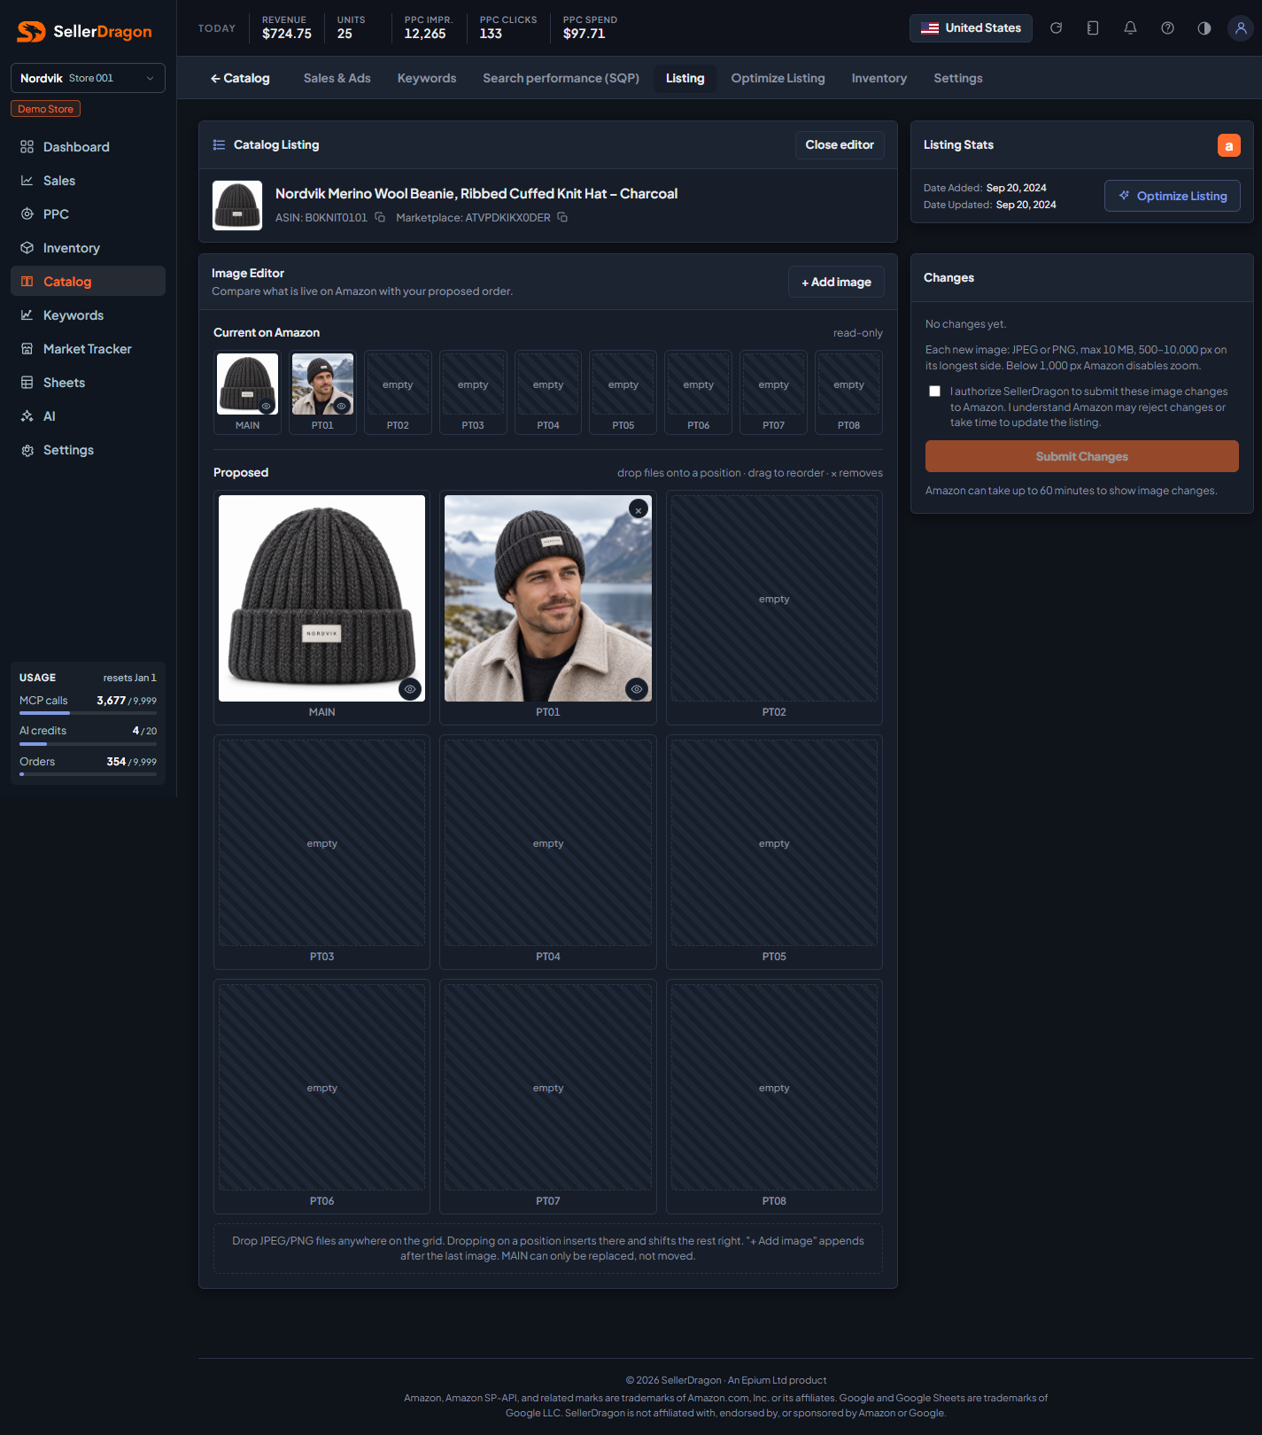Check the authorize SellerDragon checkbox
This screenshot has width=1262, height=1435.
tap(934, 392)
